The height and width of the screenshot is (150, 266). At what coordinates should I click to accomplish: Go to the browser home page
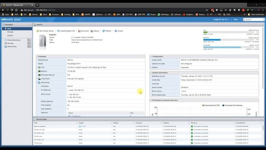(x=16, y=10)
